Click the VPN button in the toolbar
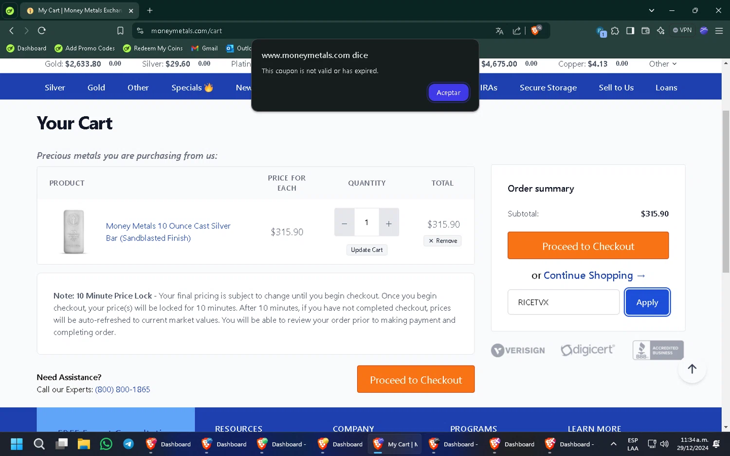The height and width of the screenshot is (456, 730). point(682,30)
